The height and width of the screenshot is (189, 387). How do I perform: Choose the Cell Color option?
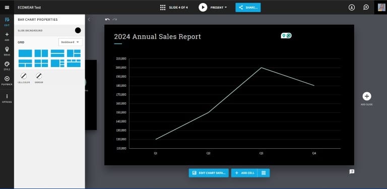tap(24, 78)
